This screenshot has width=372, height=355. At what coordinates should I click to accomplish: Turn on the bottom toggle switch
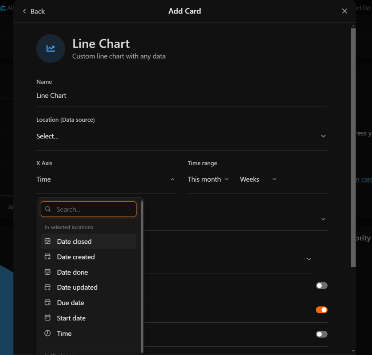321,334
